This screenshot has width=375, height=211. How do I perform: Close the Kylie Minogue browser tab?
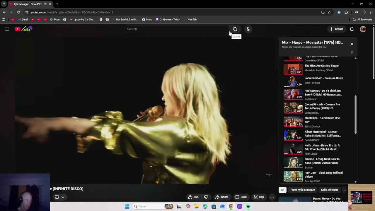tap(50, 4)
